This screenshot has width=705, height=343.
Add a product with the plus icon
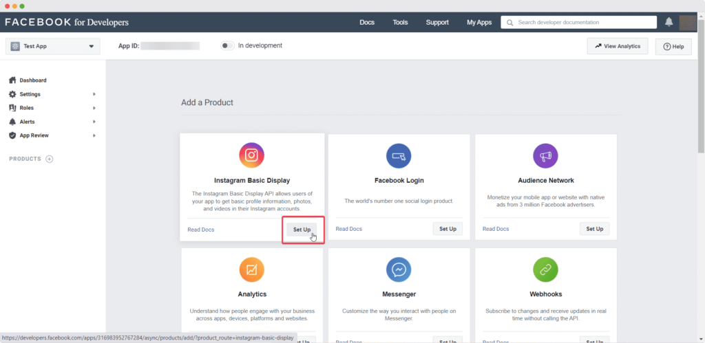50,159
